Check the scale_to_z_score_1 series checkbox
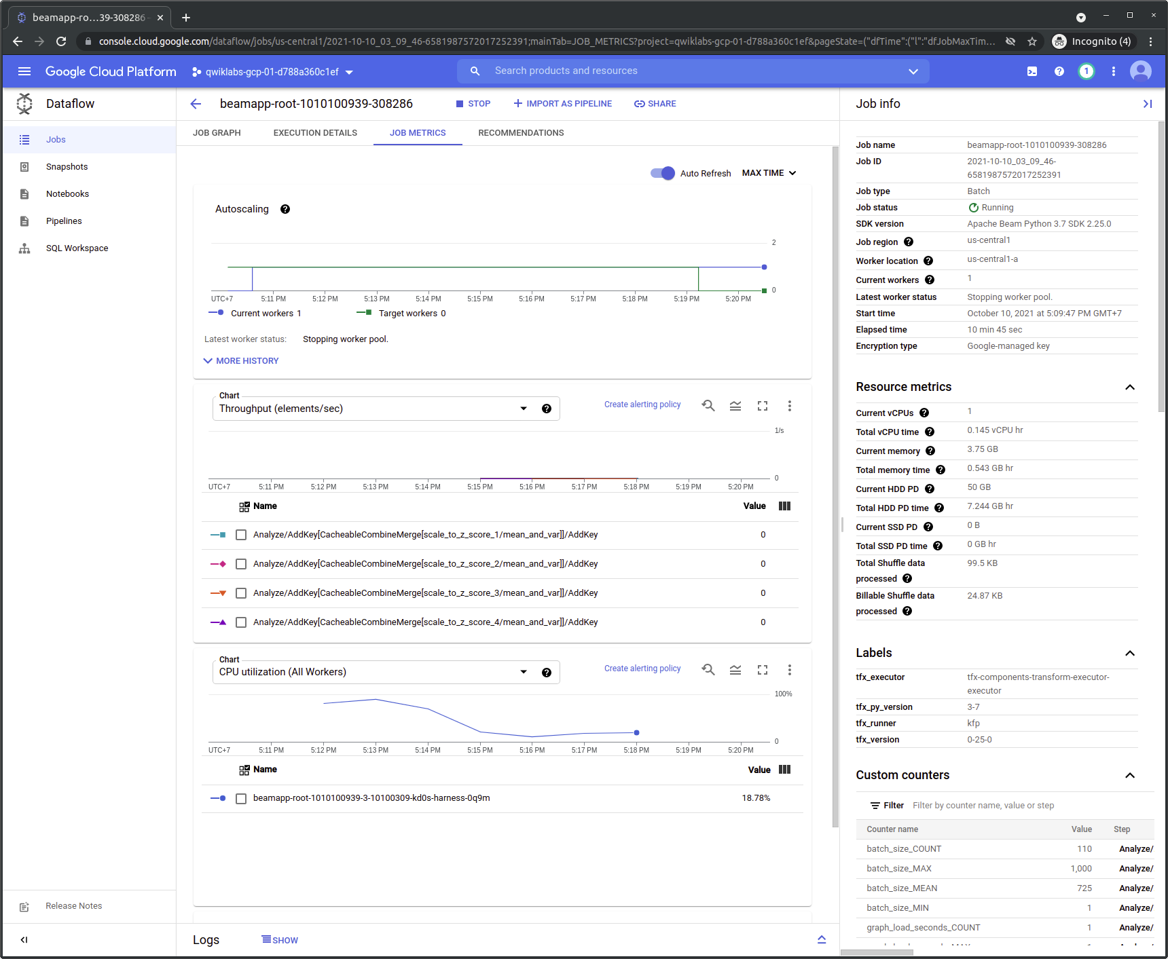This screenshot has height=959, width=1168. (x=241, y=535)
